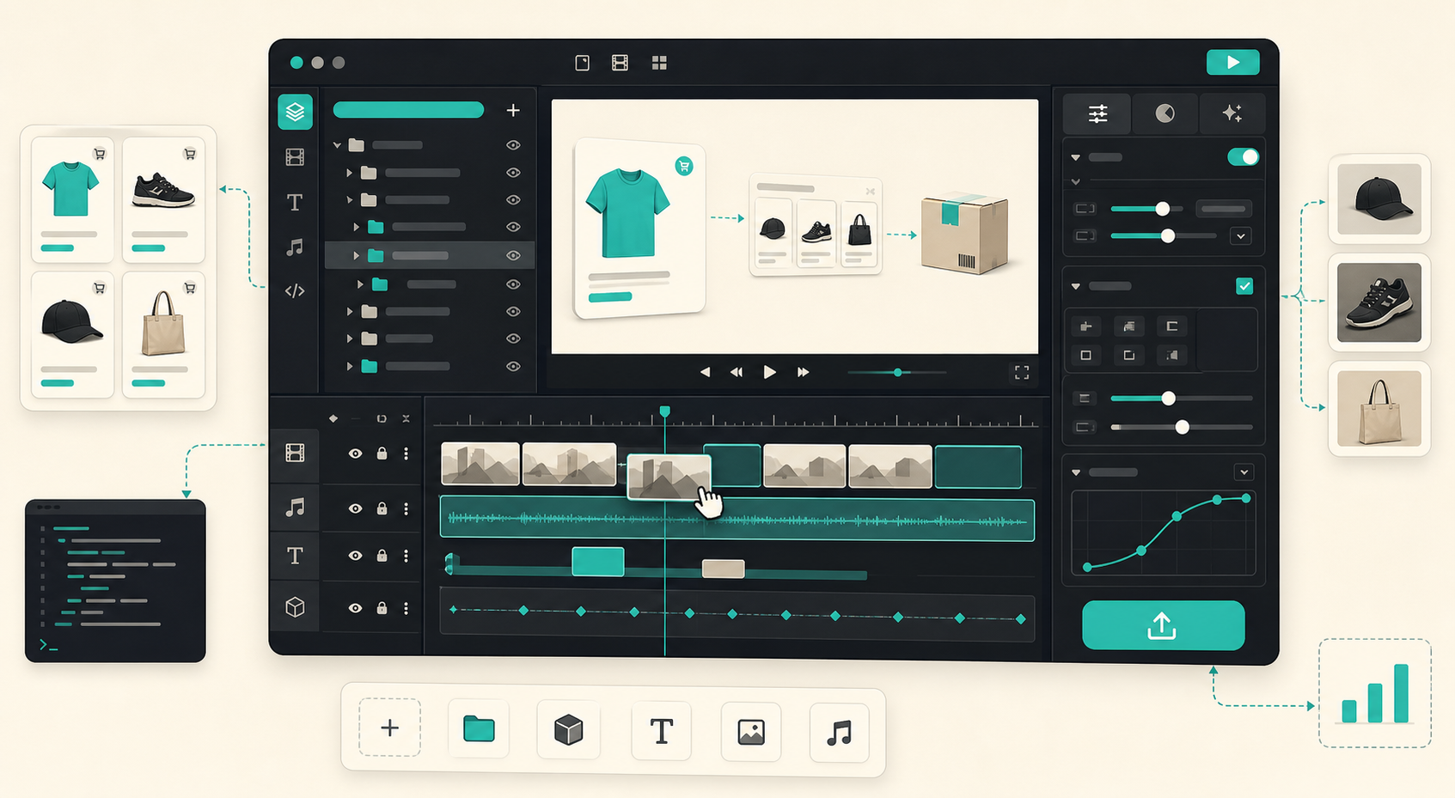Play the preview with the center play button
This screenshot has height=798, width=1455.
click(x=769, y=372)
